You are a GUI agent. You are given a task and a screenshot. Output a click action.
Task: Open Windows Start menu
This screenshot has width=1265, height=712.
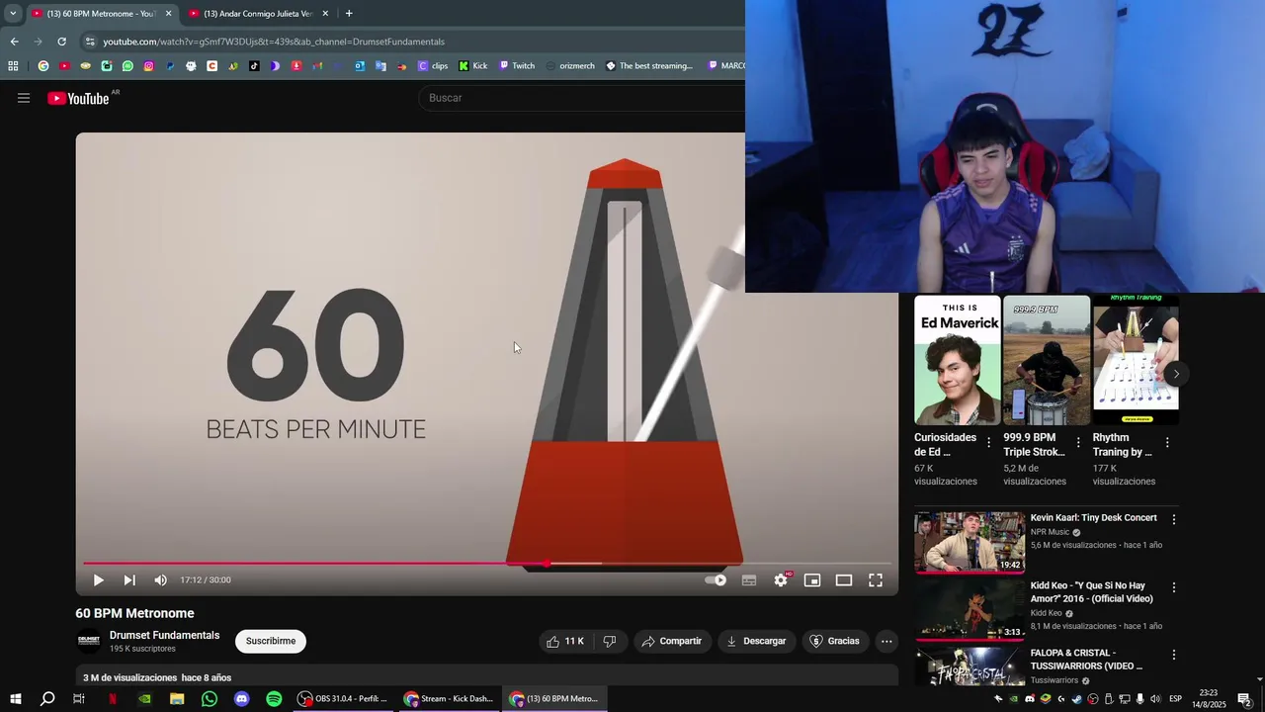coord(15,699)
